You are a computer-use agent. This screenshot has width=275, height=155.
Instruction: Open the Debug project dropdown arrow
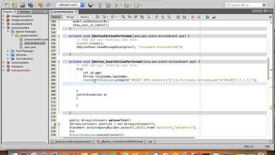tap(131, 5)
